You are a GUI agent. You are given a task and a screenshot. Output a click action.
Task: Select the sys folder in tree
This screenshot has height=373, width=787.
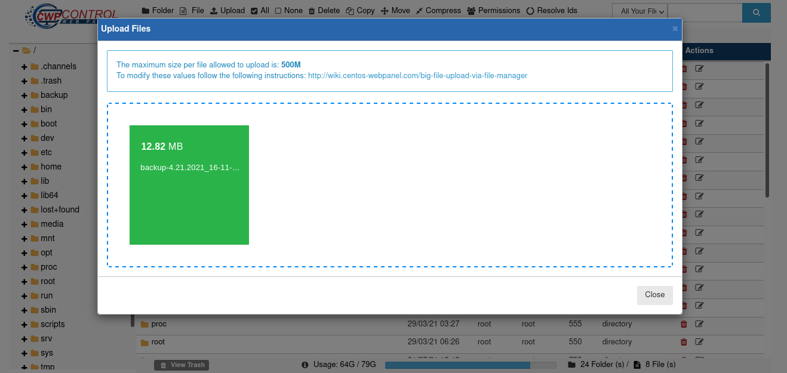(x=47, y=353)
